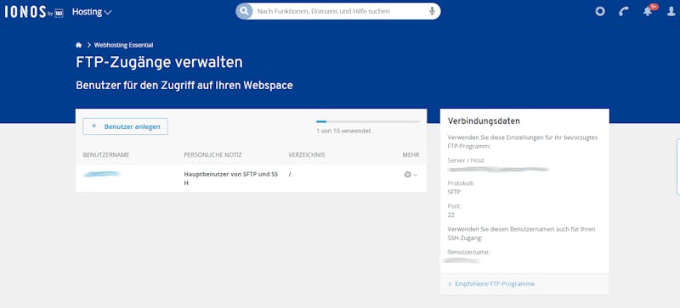Click the Server / Host label
The height and width of the screenshot is (308, 680).
(x=466, y=160)
